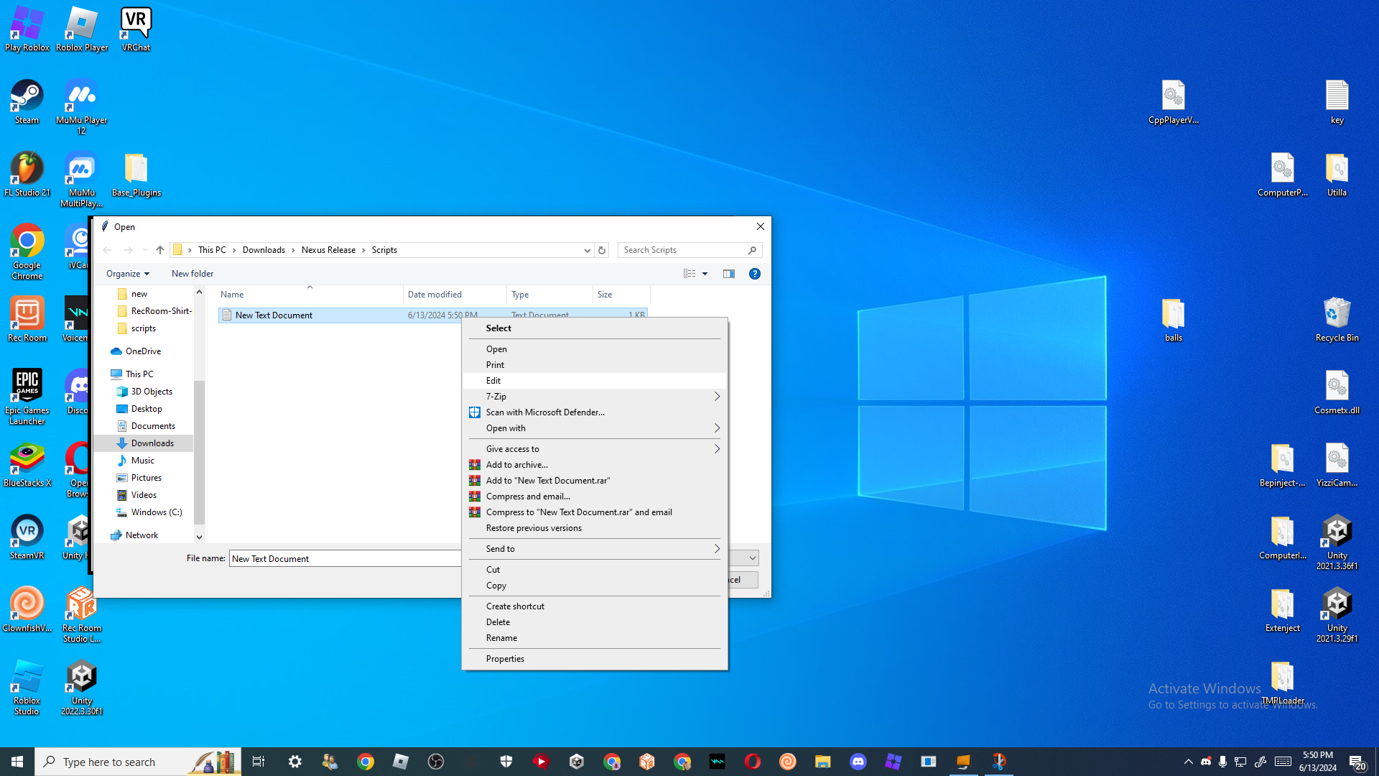Image resolution: width=1379 pixels, height=776 pixels.
Task: Click the Help question mark icon
Action: pos(754,274)
